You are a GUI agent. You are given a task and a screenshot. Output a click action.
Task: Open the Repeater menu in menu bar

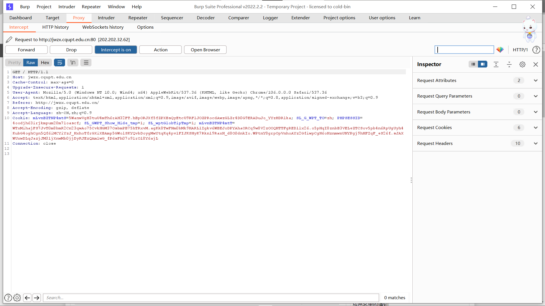[91, 7]
